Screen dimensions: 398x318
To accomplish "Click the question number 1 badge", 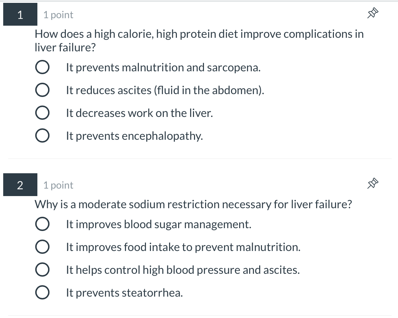I will click(20, 15).
